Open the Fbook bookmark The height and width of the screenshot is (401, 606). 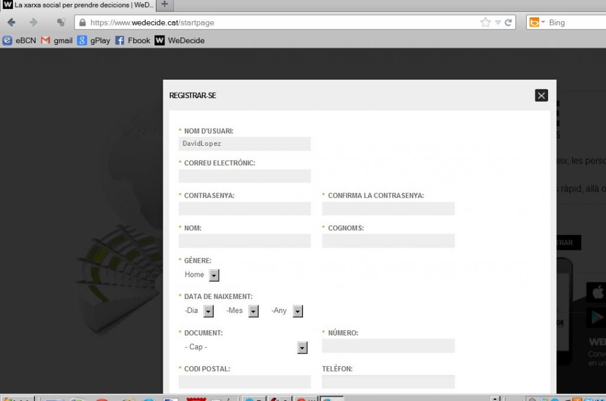pyautogui.click(x=133, y=41)
